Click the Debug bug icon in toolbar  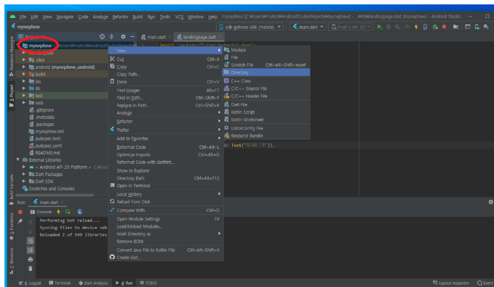(388, 27)
